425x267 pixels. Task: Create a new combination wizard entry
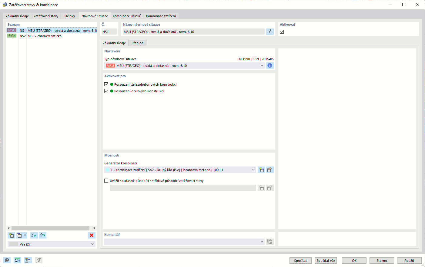261,170
